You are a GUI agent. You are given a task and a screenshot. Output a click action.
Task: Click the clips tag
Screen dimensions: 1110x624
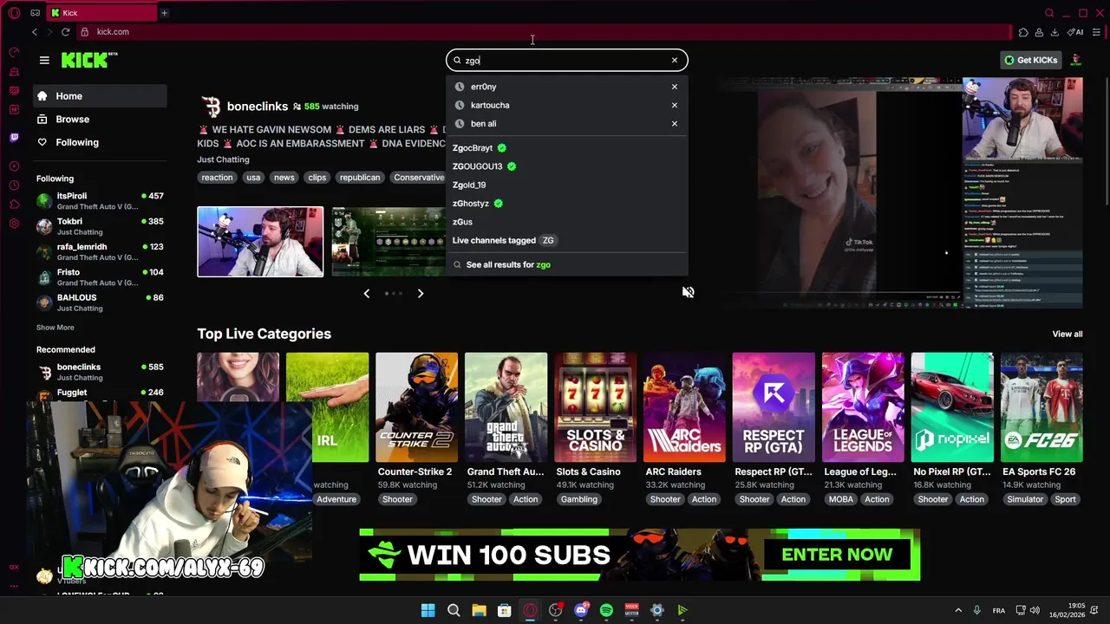[x=317, y=178]
